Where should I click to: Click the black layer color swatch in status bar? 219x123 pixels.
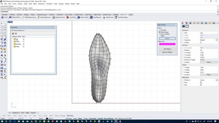47,119
